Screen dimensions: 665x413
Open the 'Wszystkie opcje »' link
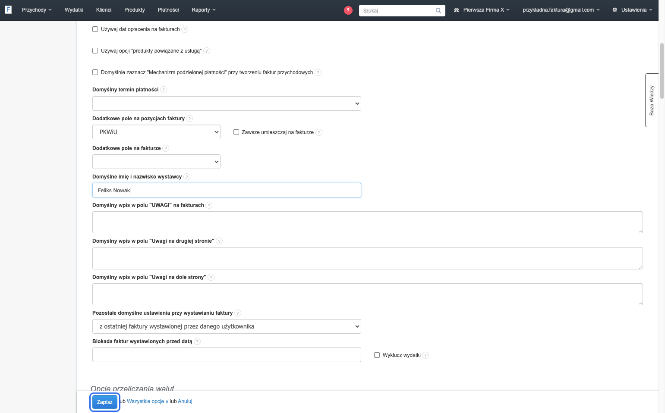point(148,401)
